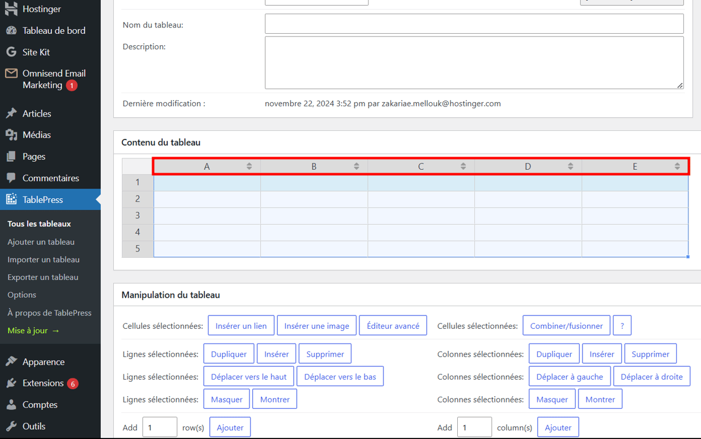The image size is (701, 439).
Task: Sort column A using its arrows
Action: pos(249,166)
